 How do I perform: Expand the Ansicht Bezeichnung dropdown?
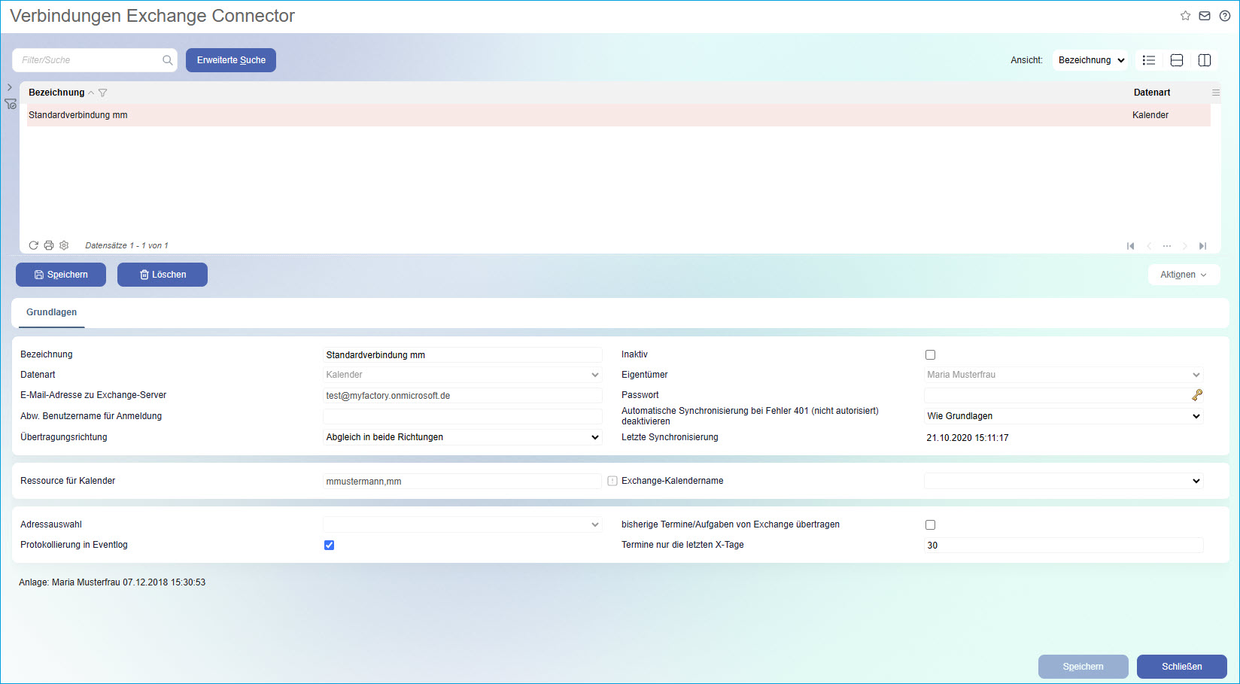1090,60
